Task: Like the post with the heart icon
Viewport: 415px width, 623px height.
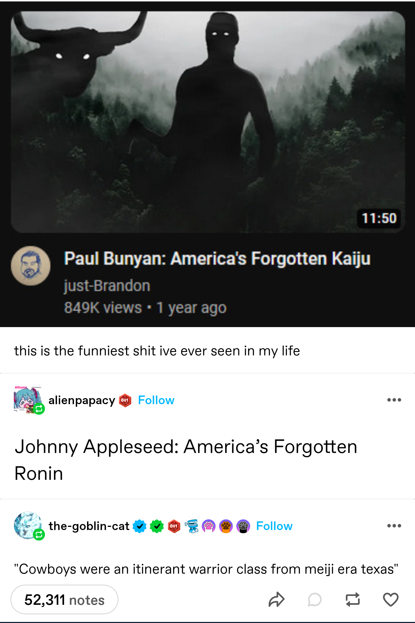Action: (x=391, y=600)
